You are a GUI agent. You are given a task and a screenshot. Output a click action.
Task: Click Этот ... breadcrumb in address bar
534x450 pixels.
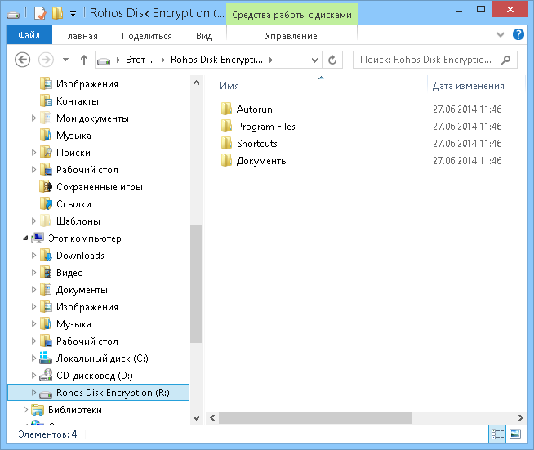(140, 60)
